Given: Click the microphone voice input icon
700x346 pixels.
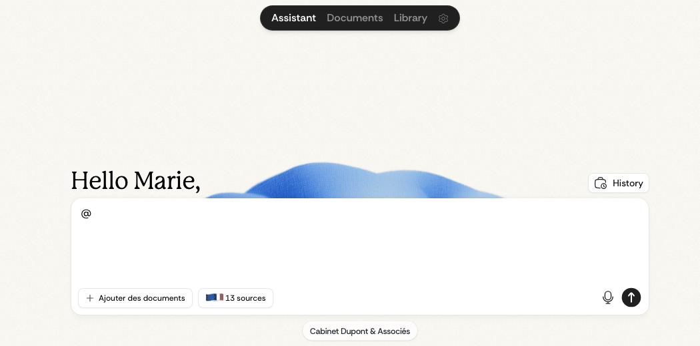Looking at the screenshot, I should pyautogui.click(x=607, y=297).
